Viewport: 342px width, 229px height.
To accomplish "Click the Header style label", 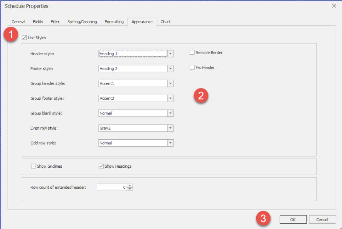I will pyautogui.click(x=42, y=54).
